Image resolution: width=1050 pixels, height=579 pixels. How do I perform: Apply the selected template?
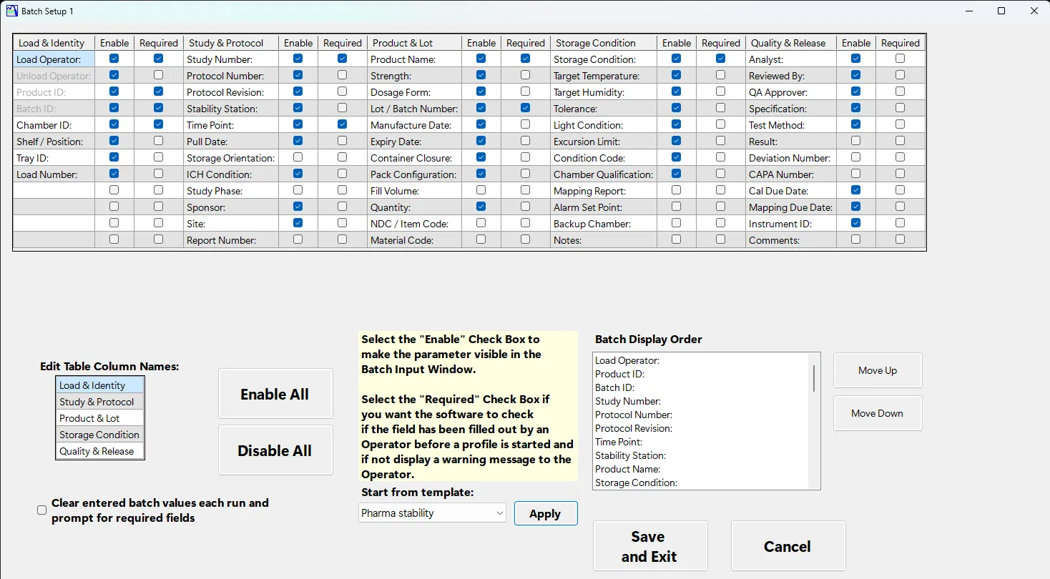point(545,513)
